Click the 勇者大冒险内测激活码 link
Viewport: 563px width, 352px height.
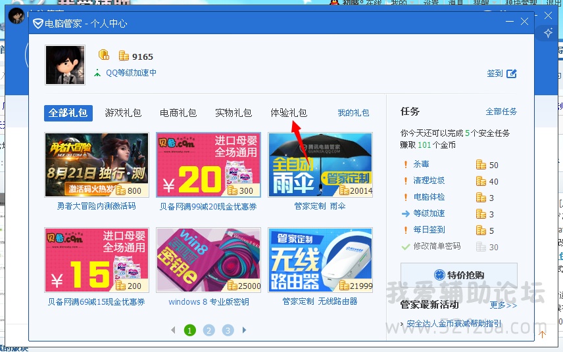[x=96, y=206]
